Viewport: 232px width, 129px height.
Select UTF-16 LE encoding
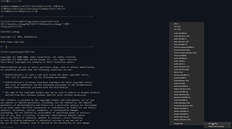pos(187,27)
